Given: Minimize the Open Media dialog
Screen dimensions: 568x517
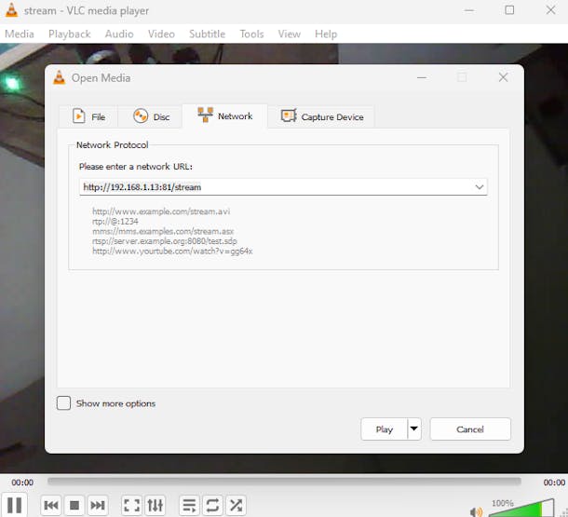Looking at the screenshot, I should 422,77.
